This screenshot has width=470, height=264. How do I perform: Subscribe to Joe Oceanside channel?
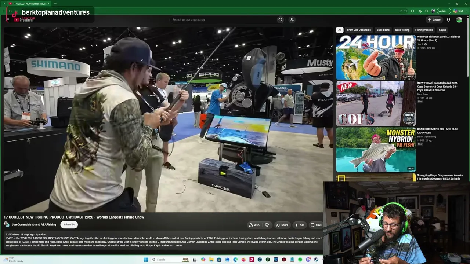tap(69, 225)
